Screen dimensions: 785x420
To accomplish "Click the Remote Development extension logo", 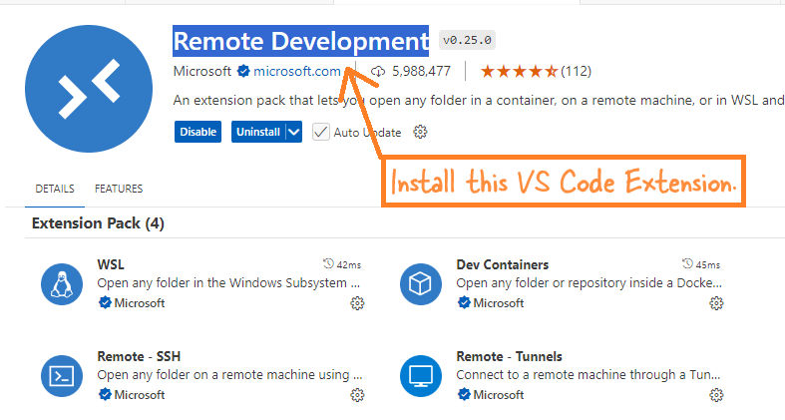I will (x=89, y=89).
